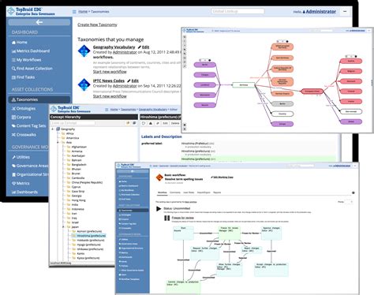Open the IPTC News Codes taxonomy
Viewport: 374px width, 295px height.
point(108,80)
